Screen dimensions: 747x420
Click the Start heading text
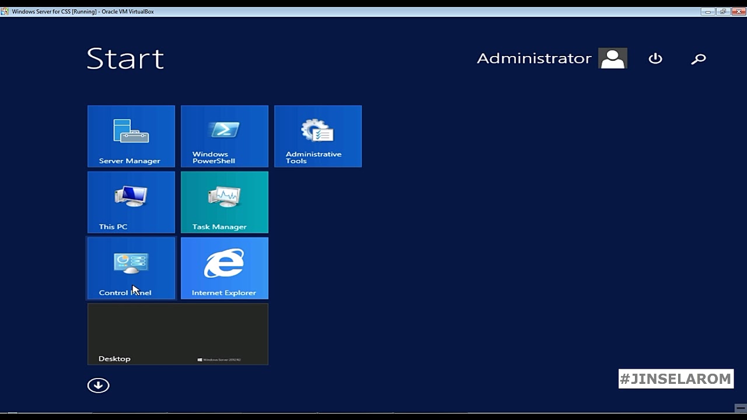point(125,58)
